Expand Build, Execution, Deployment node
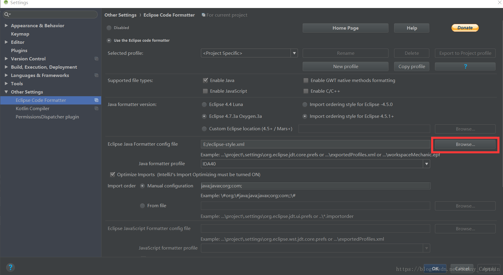The width and height of the screenshot is (503, 275). (x=6, y=67)
